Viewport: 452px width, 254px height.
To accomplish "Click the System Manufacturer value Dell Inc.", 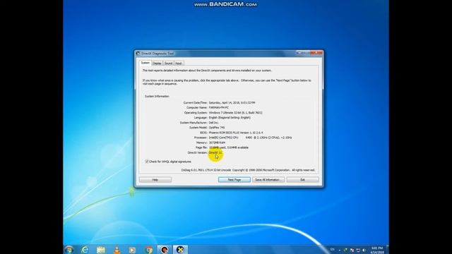I will coord(213,122).
